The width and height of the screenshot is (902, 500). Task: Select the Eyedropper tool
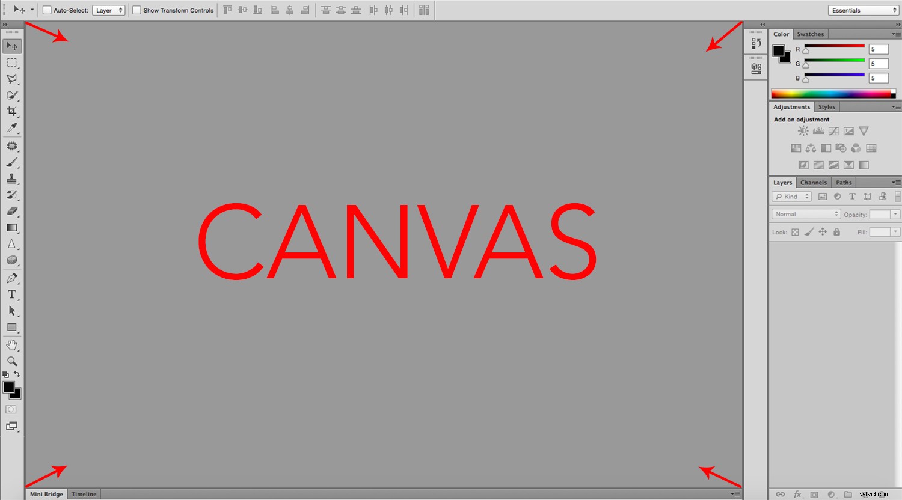coord(11,127)
